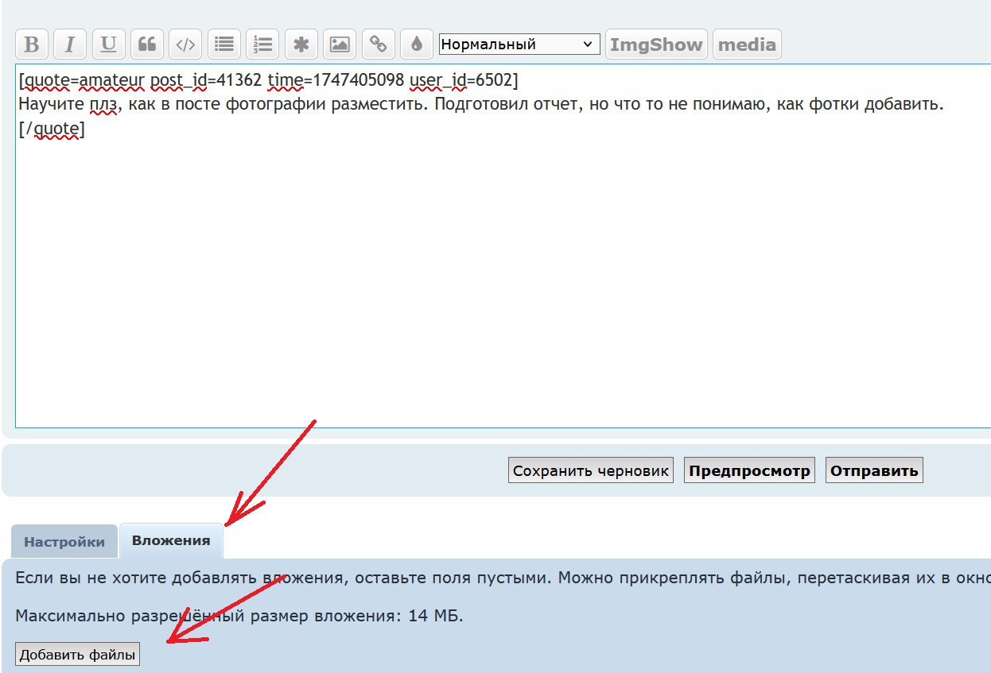Click the media toolbar button
This screenshot has width=991, height=673.
tap(747, 44)
